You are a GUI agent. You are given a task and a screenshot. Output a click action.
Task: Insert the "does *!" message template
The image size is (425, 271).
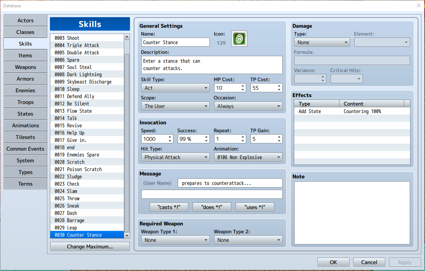212,207
